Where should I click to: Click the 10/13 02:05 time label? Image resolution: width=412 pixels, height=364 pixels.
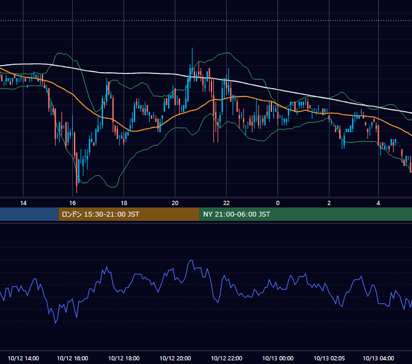click(329, 358)
